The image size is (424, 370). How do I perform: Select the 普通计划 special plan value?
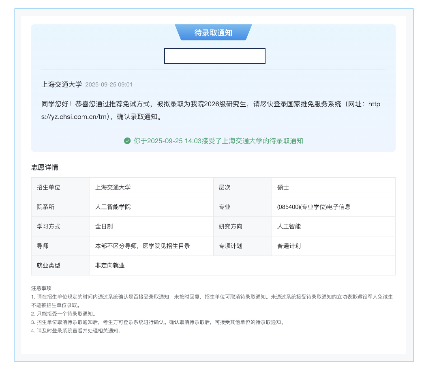[x=289, y=246]
